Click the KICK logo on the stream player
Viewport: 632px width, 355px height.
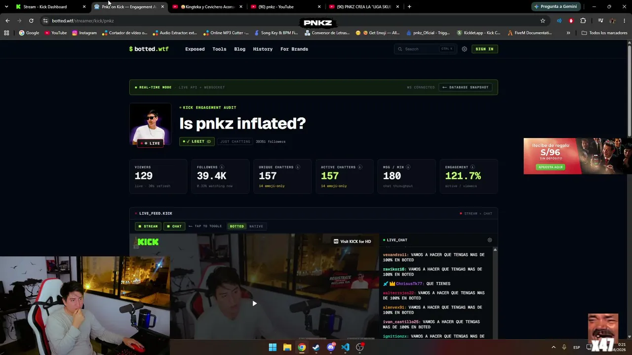(x=148, y=242)
